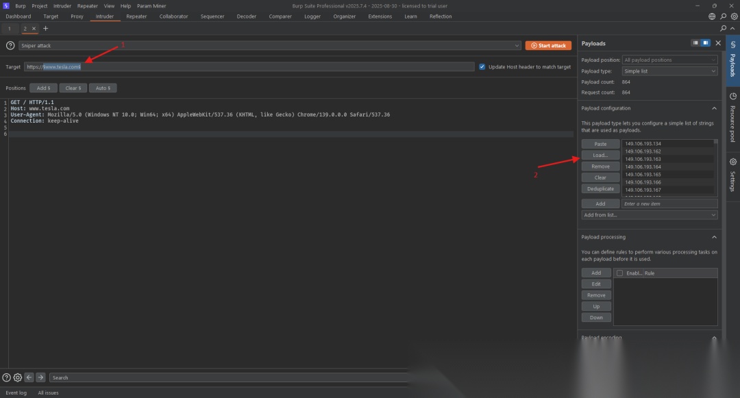This screenshot has width=740, height=398.
Task: Open global settings gear in top right
Action: pyautogui.click(x=735, y=16)
